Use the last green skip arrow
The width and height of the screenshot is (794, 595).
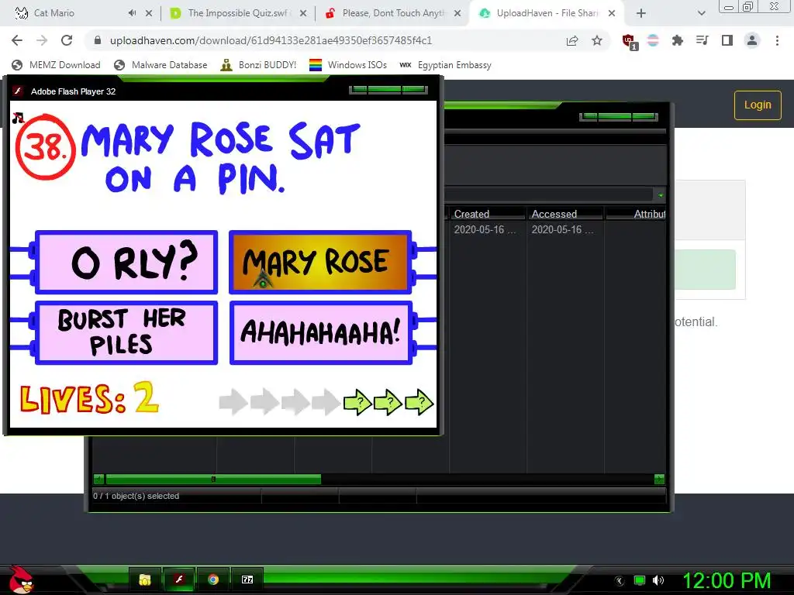tap(419, 403)
